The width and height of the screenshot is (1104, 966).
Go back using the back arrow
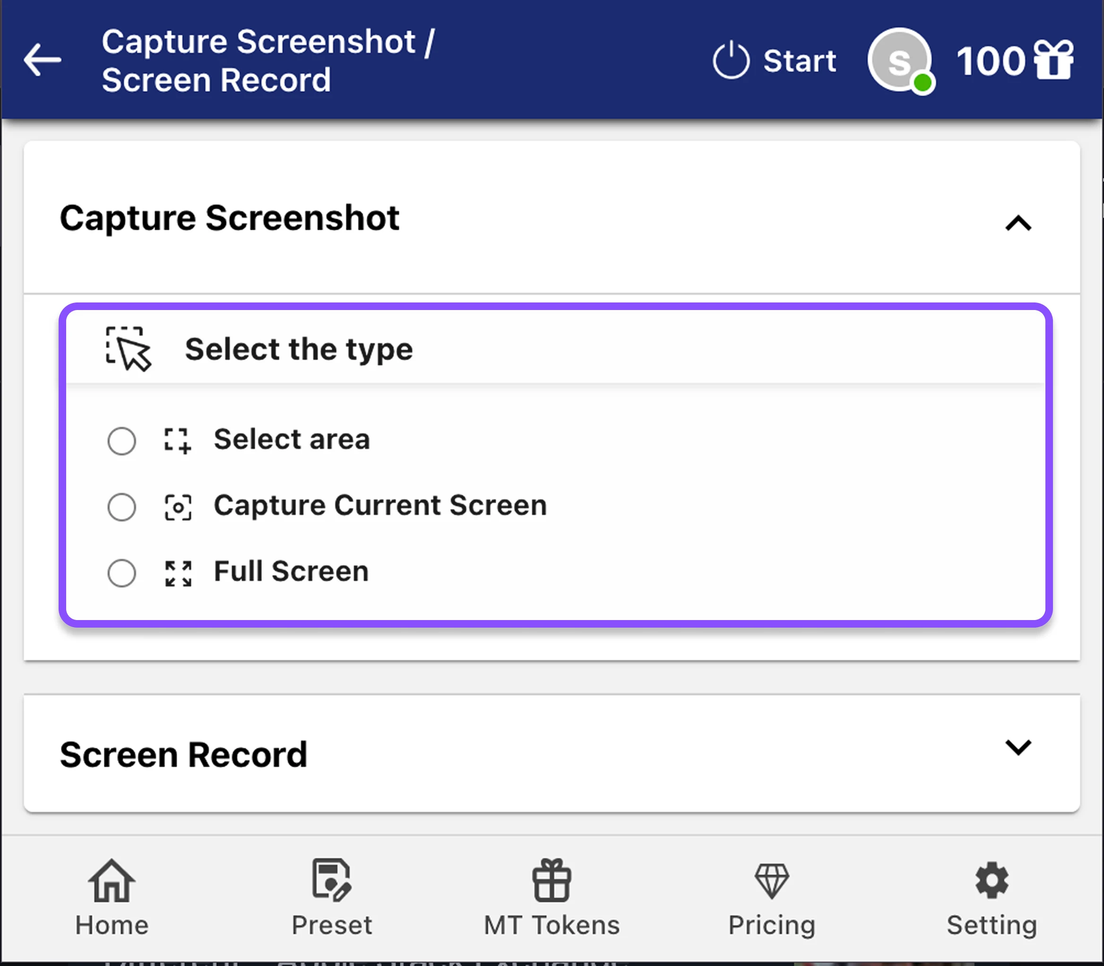[42, 60]
